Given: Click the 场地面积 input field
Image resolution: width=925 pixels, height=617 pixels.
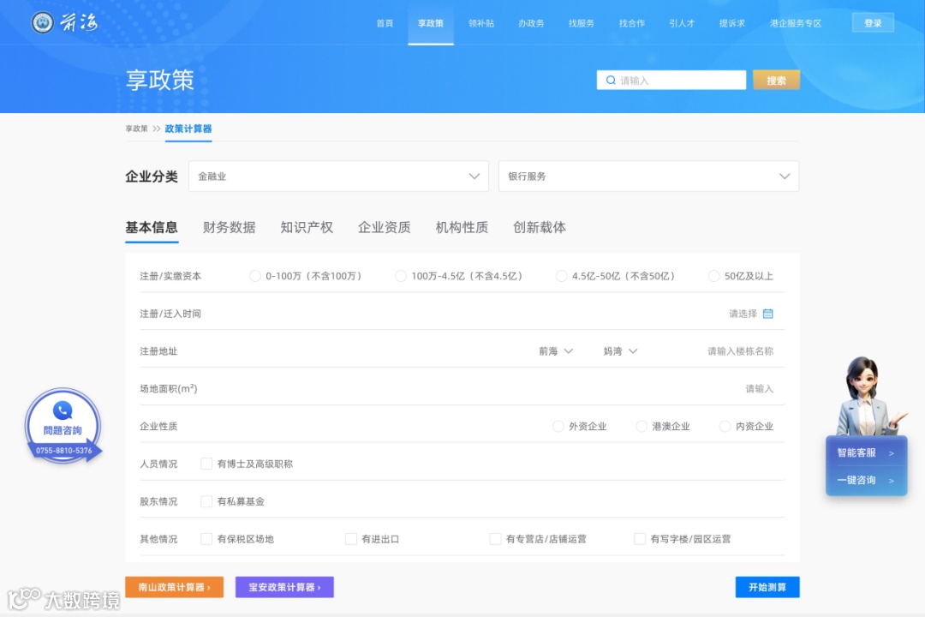Looking at the screenshot, I should (759, 388).
